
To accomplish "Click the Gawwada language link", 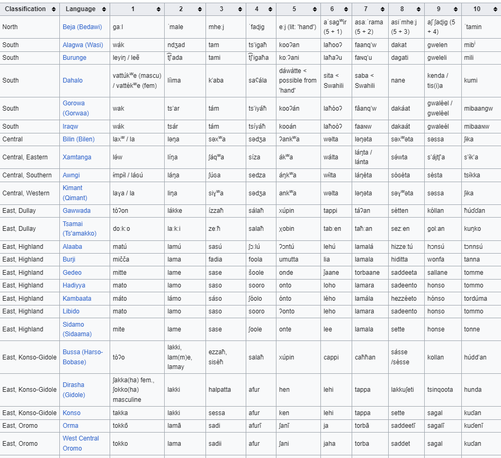I will tap(76, 211).
